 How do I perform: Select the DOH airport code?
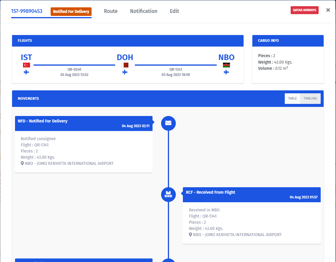coord(125,57)
